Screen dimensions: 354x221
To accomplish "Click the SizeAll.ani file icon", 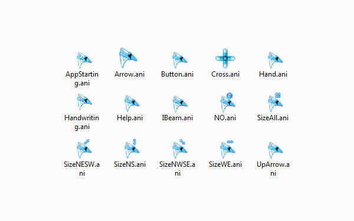I will tap(275, 103).
